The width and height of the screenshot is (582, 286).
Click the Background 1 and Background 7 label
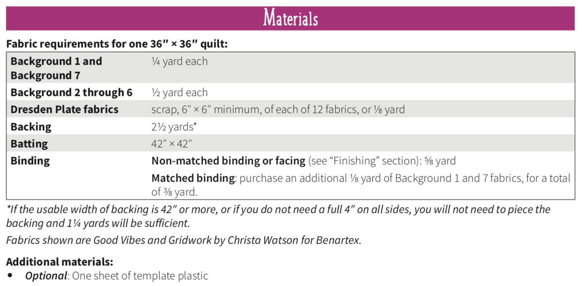(56, 68)
